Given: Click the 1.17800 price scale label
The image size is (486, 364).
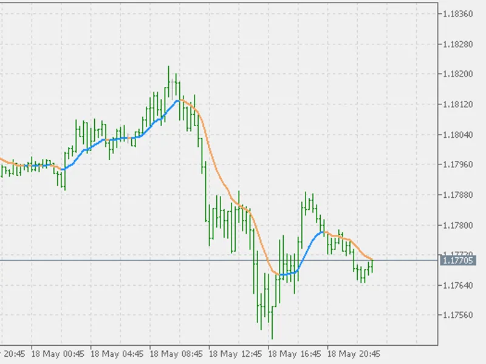Looking at the screenshot, I should click(458, 225).
